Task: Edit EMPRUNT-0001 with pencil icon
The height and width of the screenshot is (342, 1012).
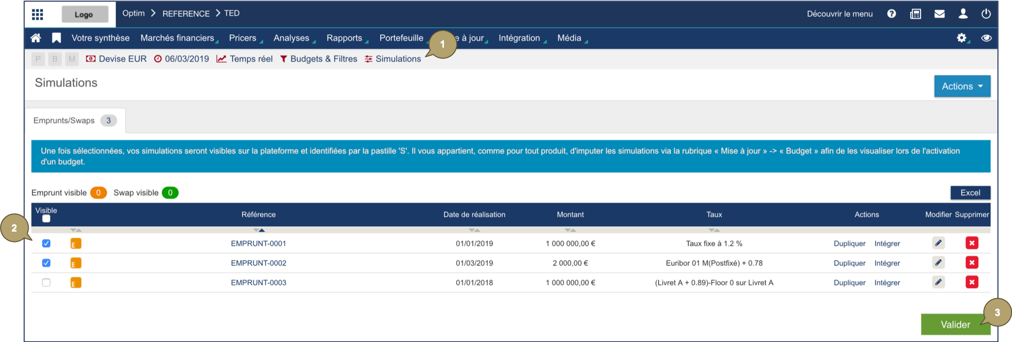Action: (x=938, y=243)
